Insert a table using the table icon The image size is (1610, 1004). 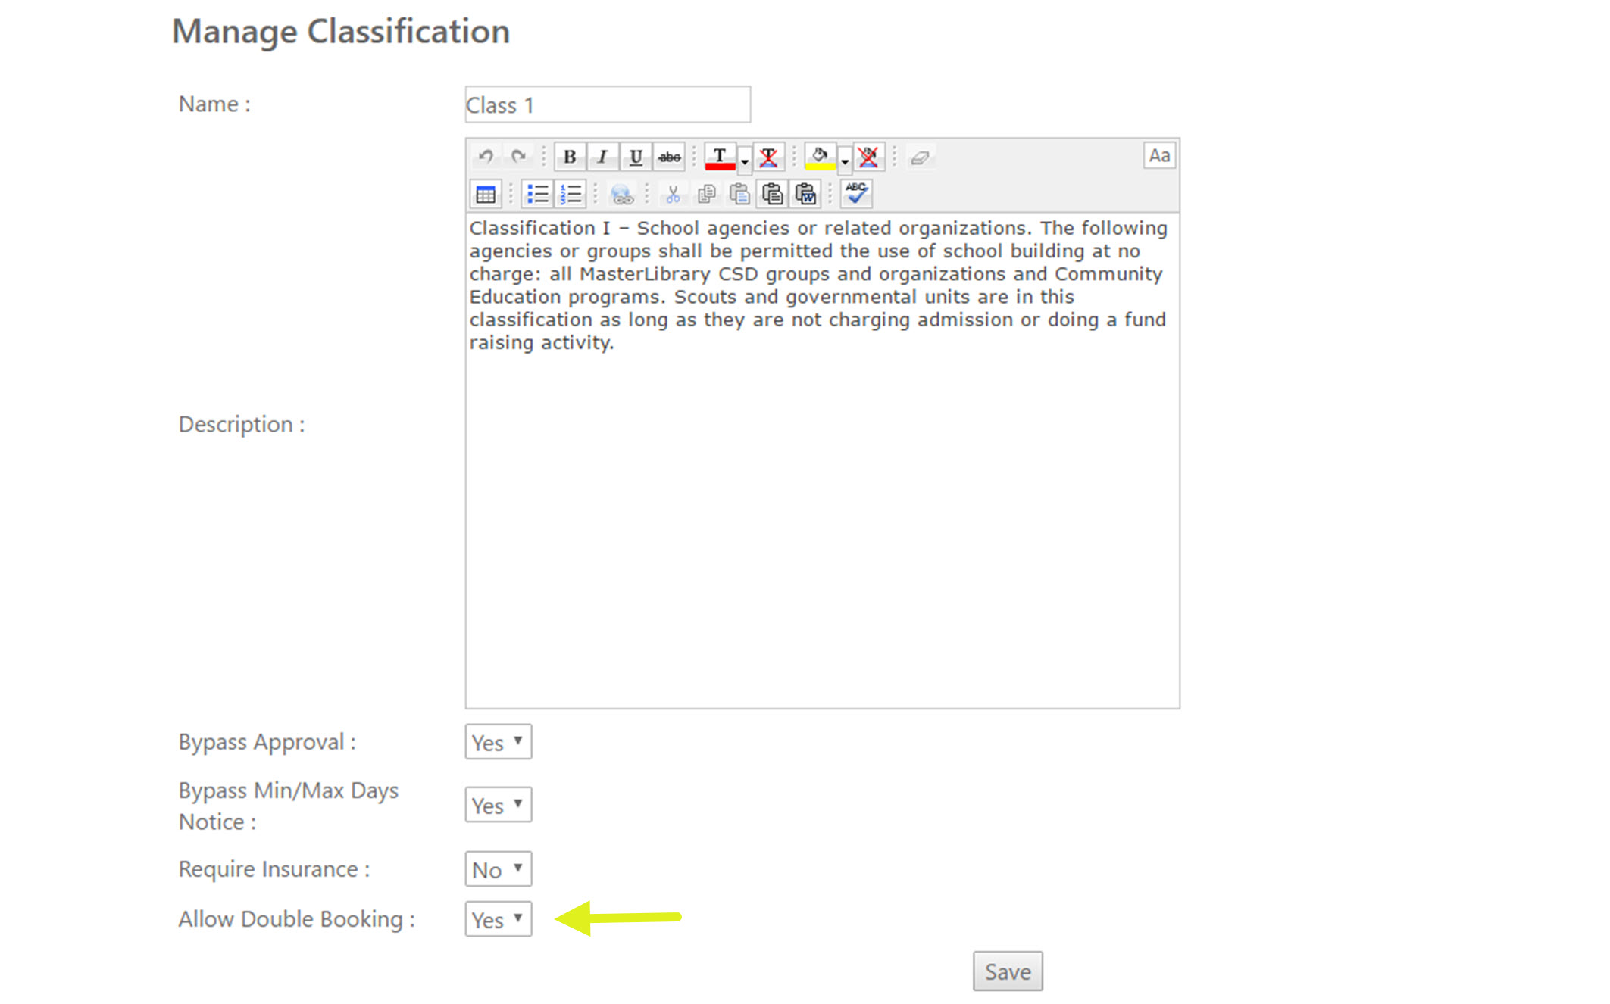[486, 195]
